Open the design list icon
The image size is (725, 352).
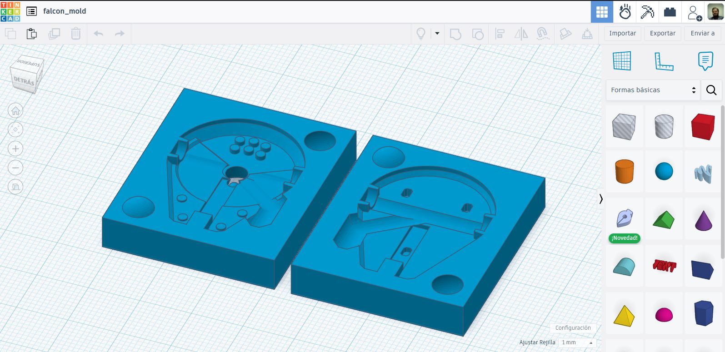click(31, 11)
